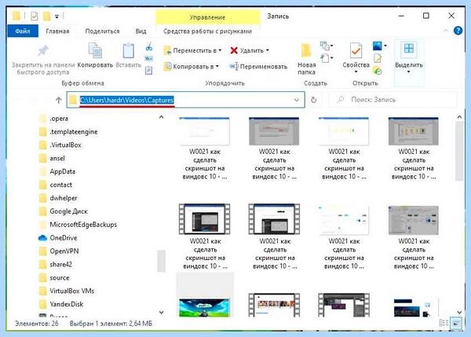Click the Paste shortcut icon in clipboard group
The image size is (471, 337).
148,71
